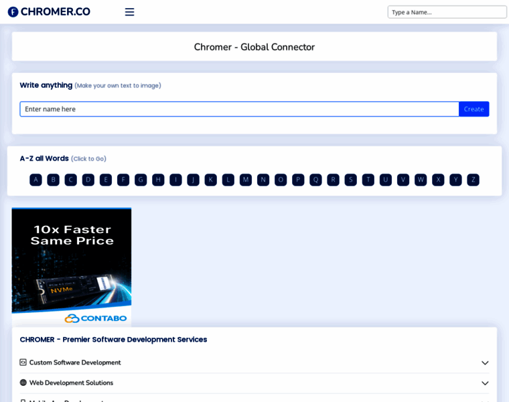The image size is (509, 402).
Task: Open the letter Y word list
Action: pos(456,180)
